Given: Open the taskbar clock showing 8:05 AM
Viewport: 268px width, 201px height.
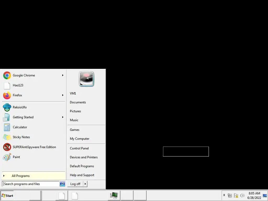Looking at the screenshot, I should tap(254, 196).
